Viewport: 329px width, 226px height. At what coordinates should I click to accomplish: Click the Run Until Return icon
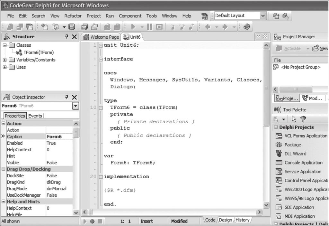[191, 27]
